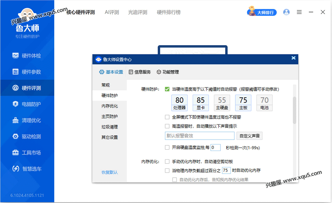Click the user account avatar icon
332x203 pixels.
(x=287, y=12)
